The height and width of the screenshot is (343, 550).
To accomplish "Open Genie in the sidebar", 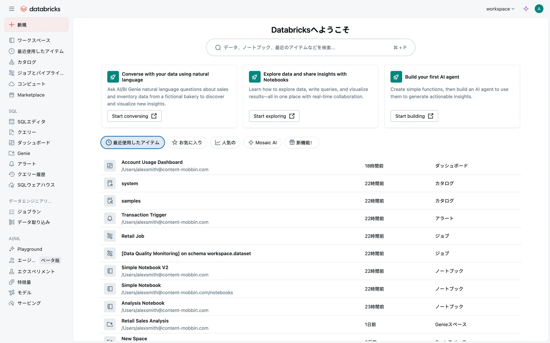I will [23, 153].
